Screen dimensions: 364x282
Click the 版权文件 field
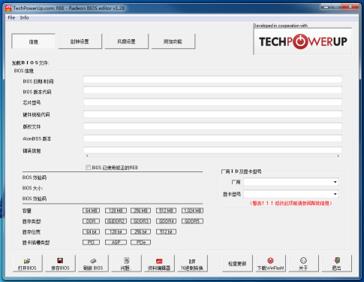click(x=212, y=126)
